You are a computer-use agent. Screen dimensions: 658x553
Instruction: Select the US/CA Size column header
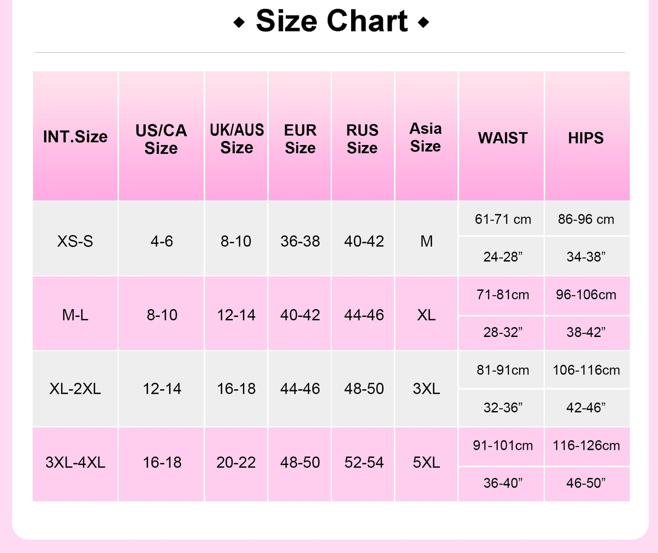pos(161,139)
